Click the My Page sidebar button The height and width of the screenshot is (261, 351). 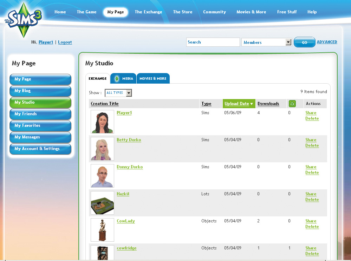point(40,79)
